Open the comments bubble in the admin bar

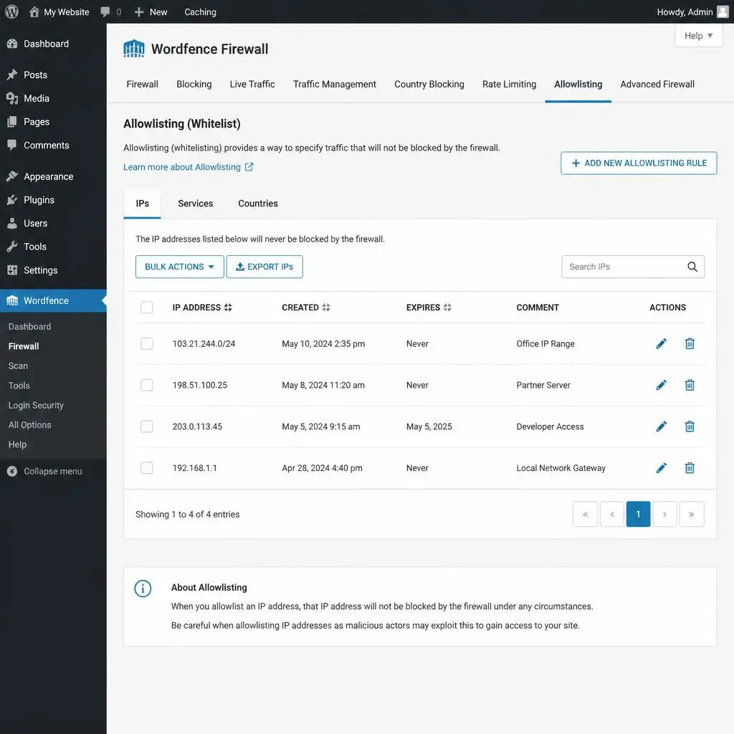coord(111,11)
